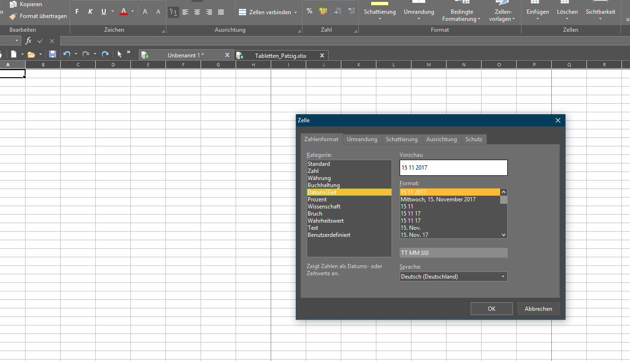Undo the last action with the undo arrow

pos(67,54)
